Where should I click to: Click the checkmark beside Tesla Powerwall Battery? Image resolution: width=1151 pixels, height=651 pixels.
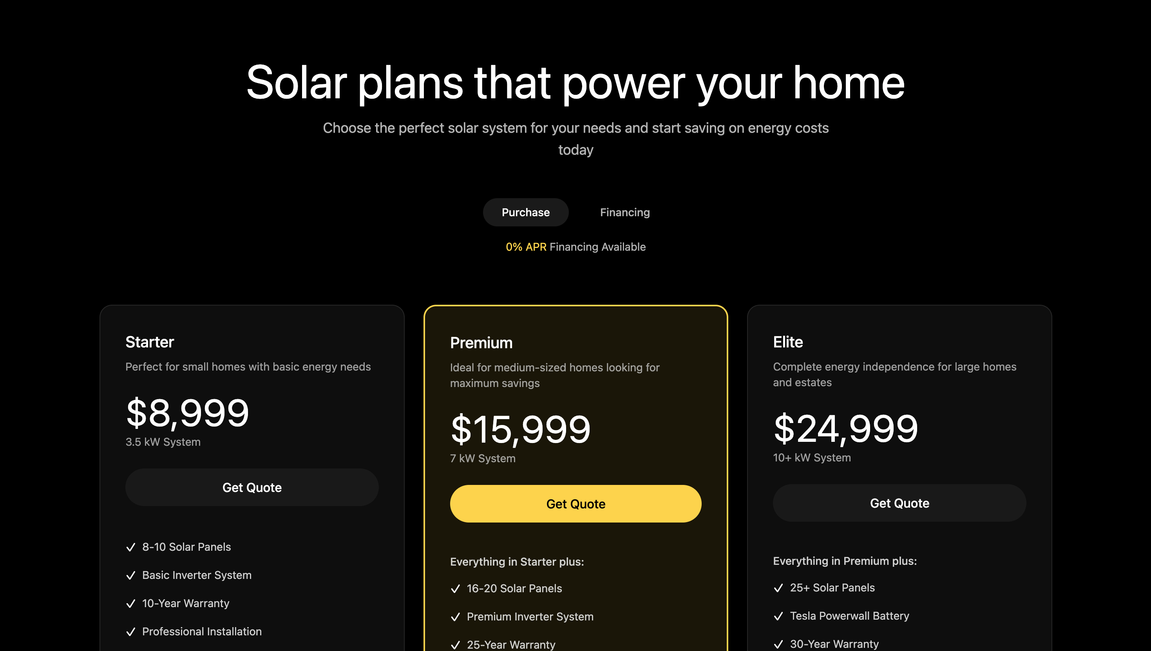coord(779,616)
